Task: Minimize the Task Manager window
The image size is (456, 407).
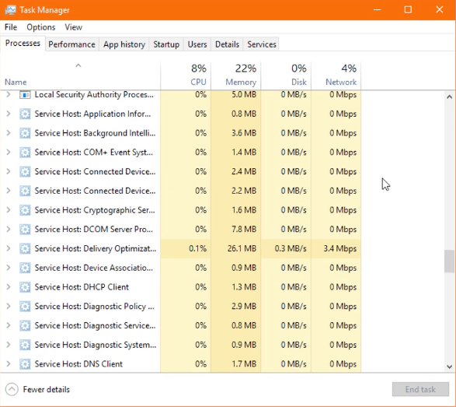Action: coord(378,10)
